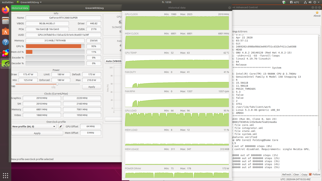Screen dimensions: 322x181
Task: Click the Mem Offset 0 MHz field
Action: pos(90,133)
